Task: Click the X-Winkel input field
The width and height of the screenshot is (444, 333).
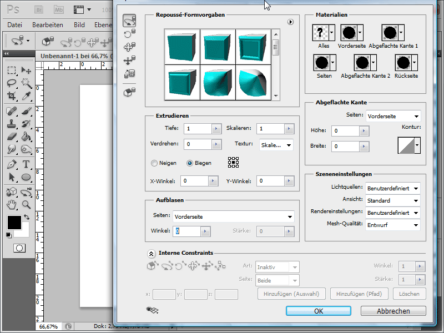Action: [195, 181]
